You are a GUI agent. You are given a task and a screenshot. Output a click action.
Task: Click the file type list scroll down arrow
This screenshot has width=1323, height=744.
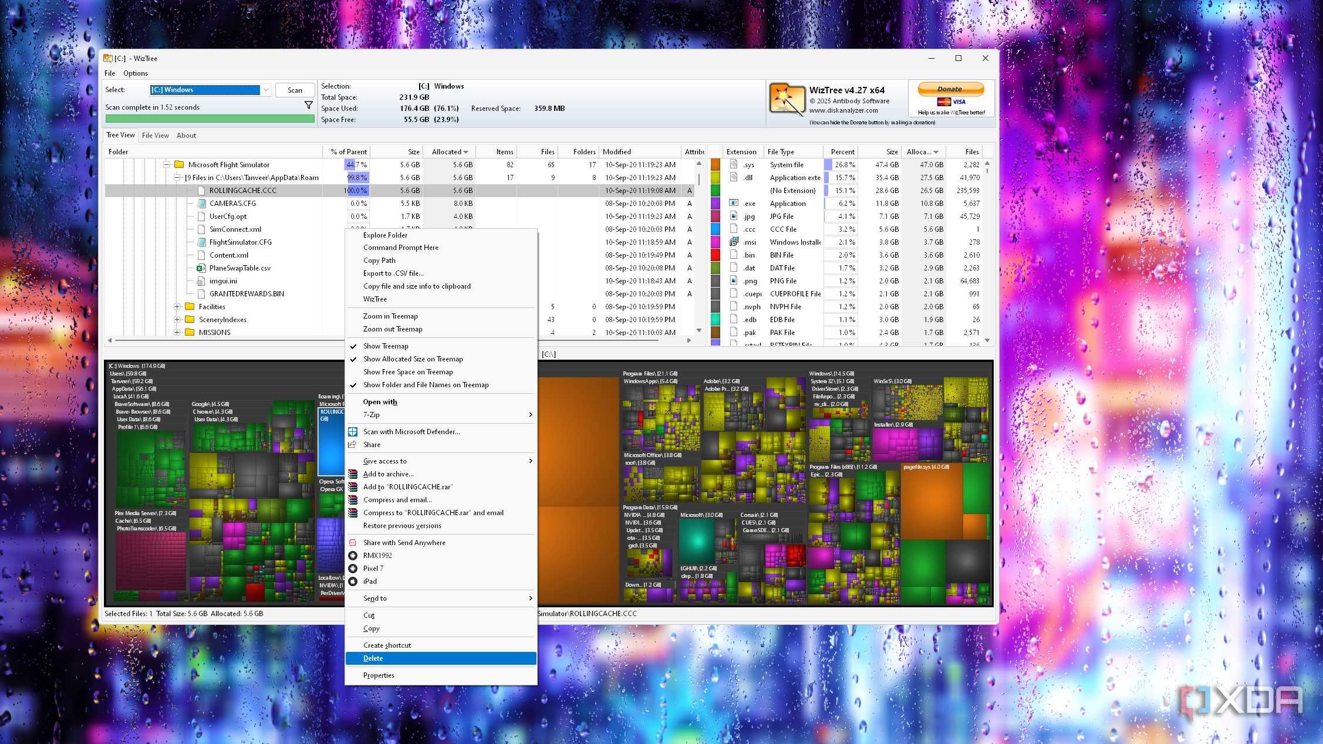[987, 340]
